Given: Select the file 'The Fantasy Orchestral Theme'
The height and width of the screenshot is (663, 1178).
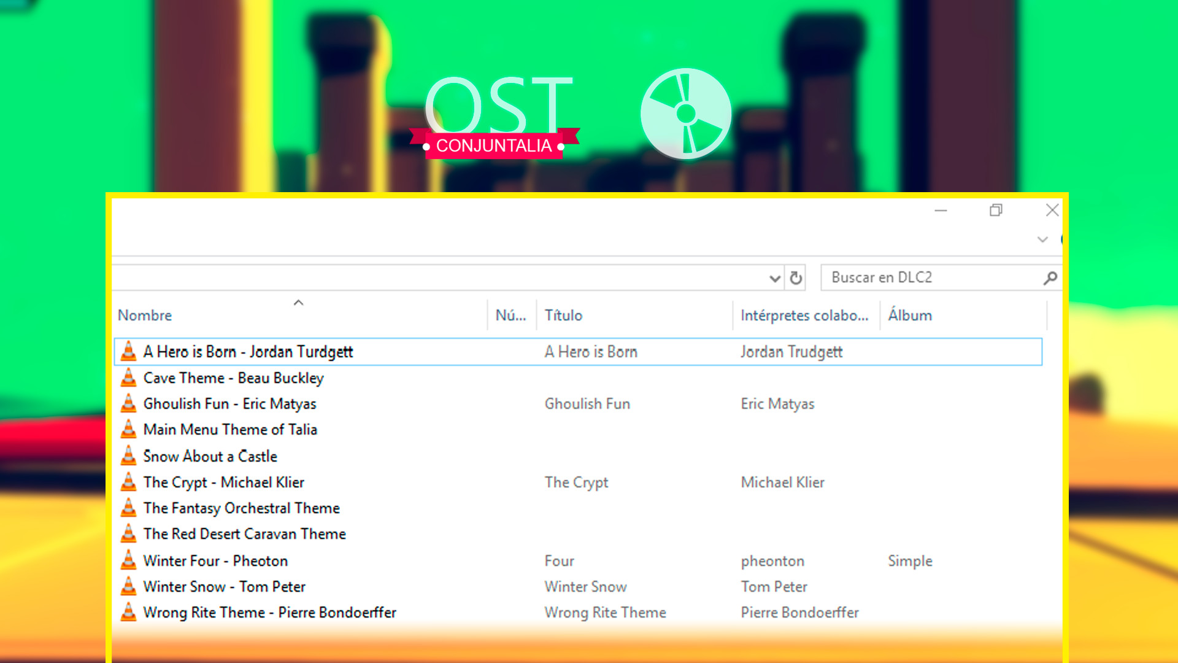Looking at the screenshot, I should point(242,508).
